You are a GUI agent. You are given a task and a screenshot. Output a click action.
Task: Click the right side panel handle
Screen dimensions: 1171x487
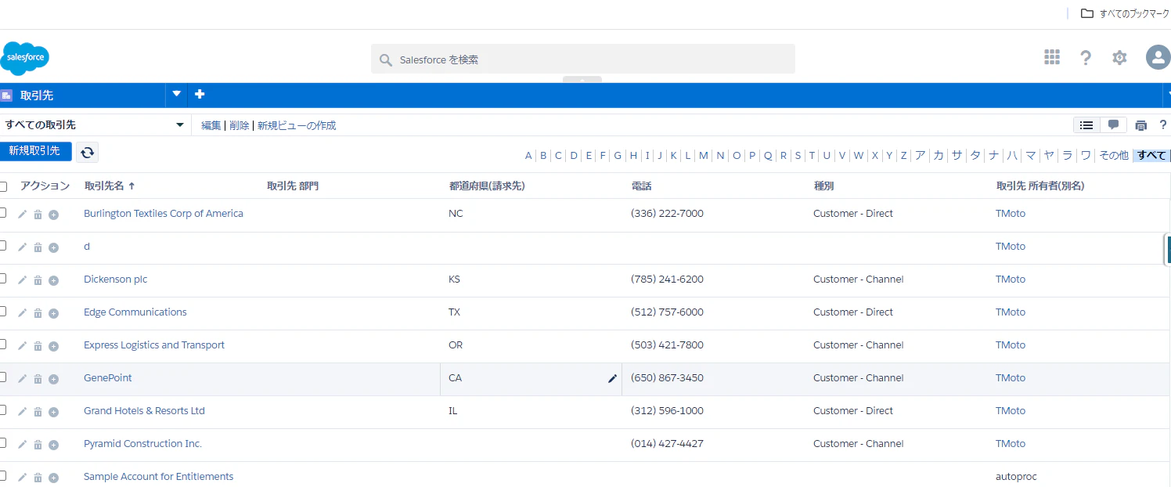(1168, 250)
